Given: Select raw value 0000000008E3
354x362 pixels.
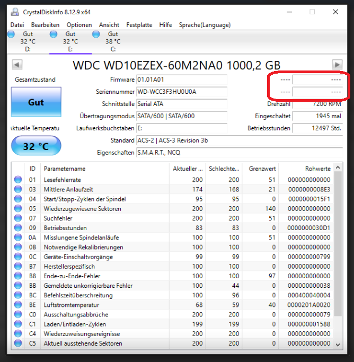Looking at the screenshot, I should [x=309, y=190].
